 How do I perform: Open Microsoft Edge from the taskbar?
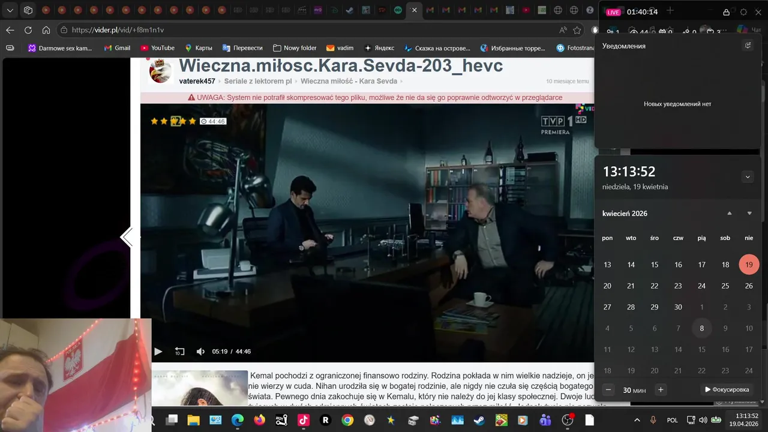tap(238, 420)
